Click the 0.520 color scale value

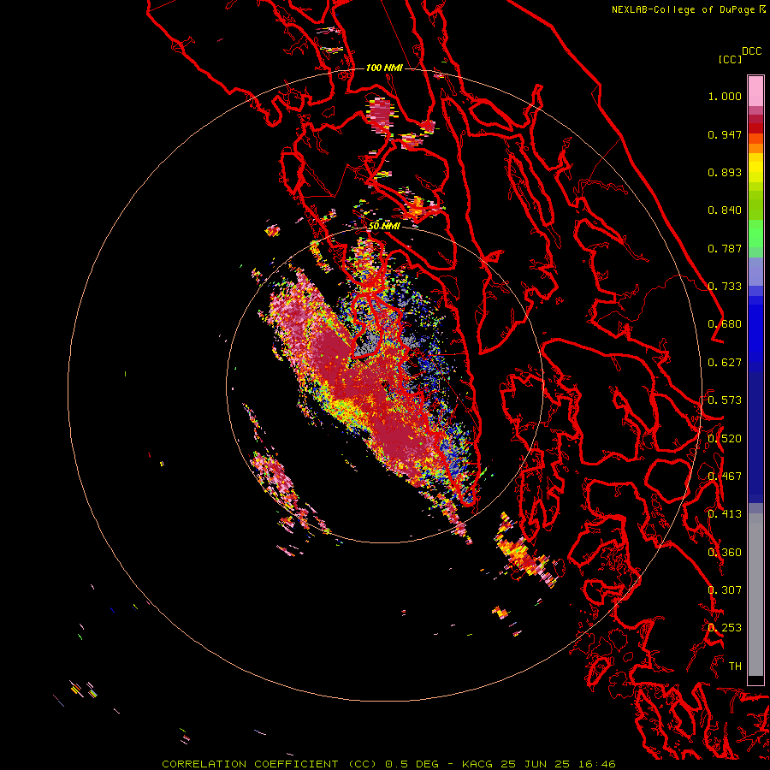point(725,439)
